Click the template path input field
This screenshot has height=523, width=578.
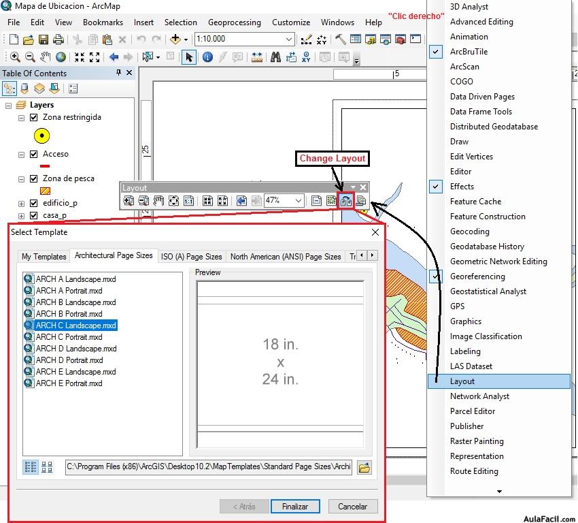pos(209,467)
